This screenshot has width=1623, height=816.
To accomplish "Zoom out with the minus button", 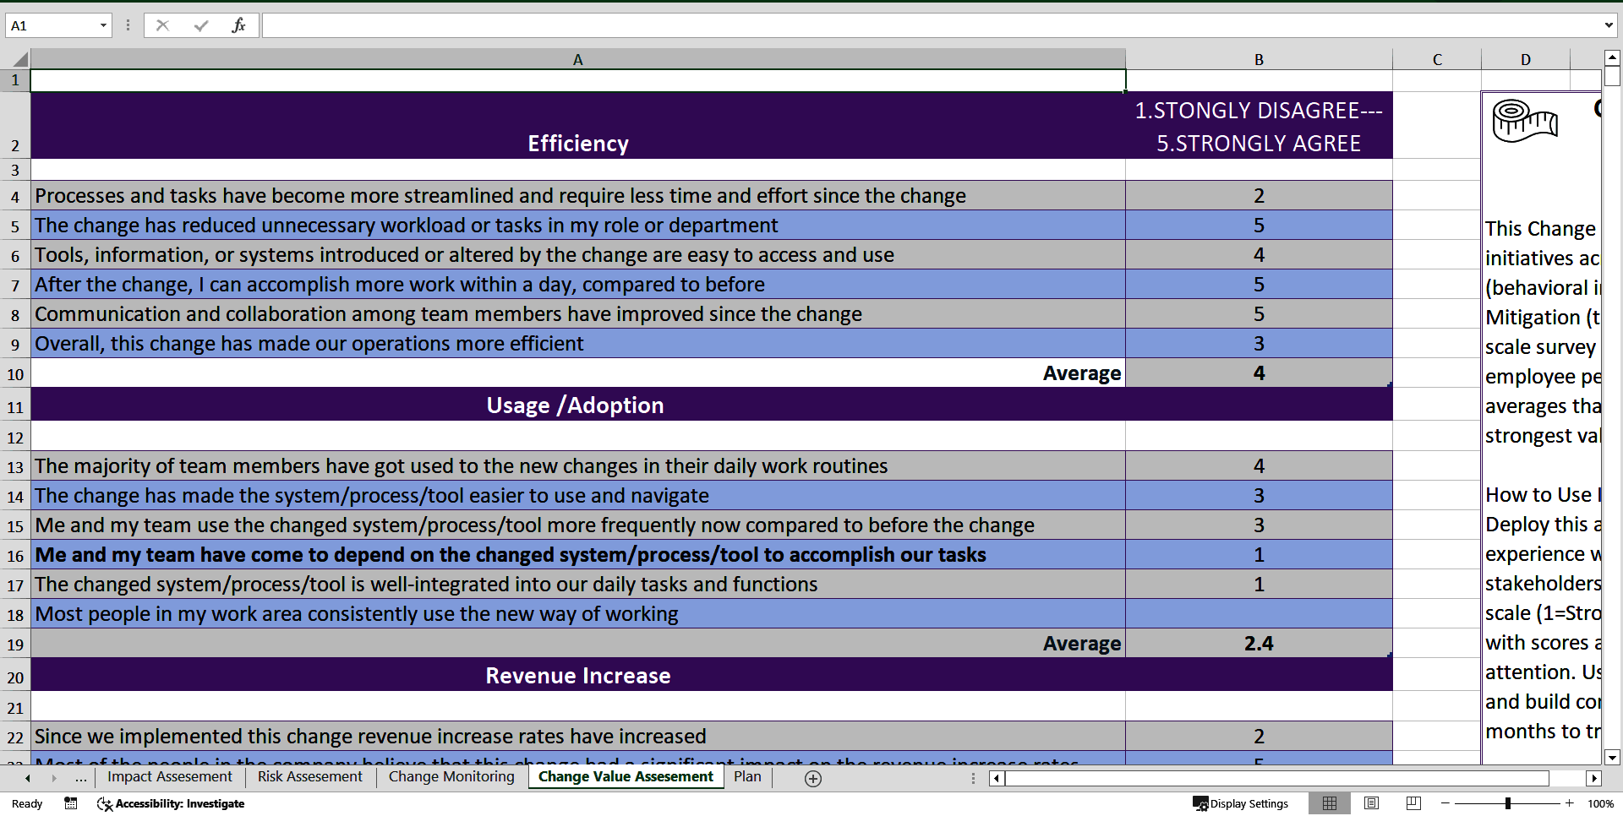I will point(1445,803).
